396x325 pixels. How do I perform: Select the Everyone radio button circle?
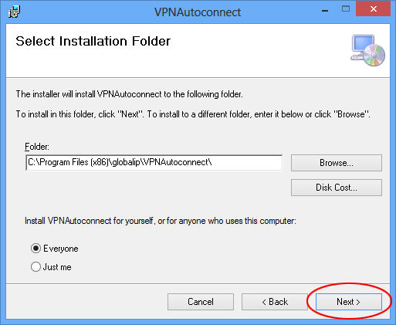pos(36,249)
